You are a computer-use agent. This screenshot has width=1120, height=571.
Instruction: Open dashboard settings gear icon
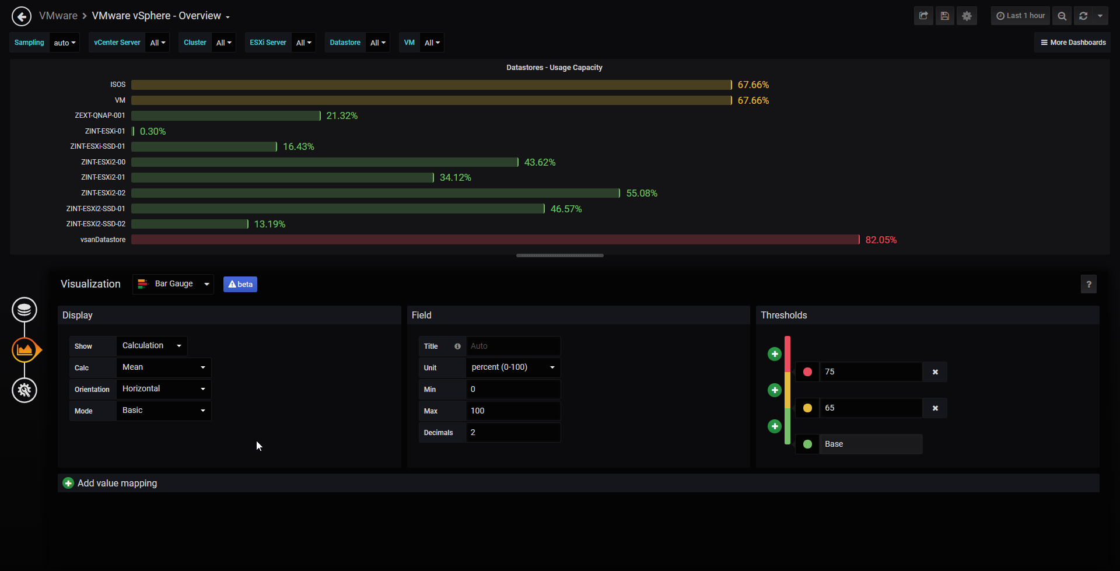point(967,16)
